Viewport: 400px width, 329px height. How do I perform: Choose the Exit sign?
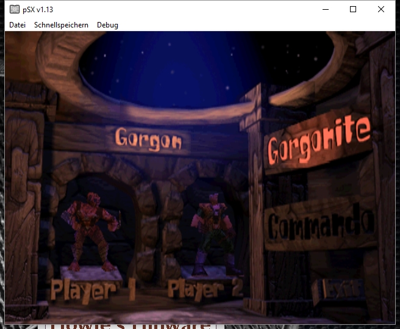(x=339, y=290)
